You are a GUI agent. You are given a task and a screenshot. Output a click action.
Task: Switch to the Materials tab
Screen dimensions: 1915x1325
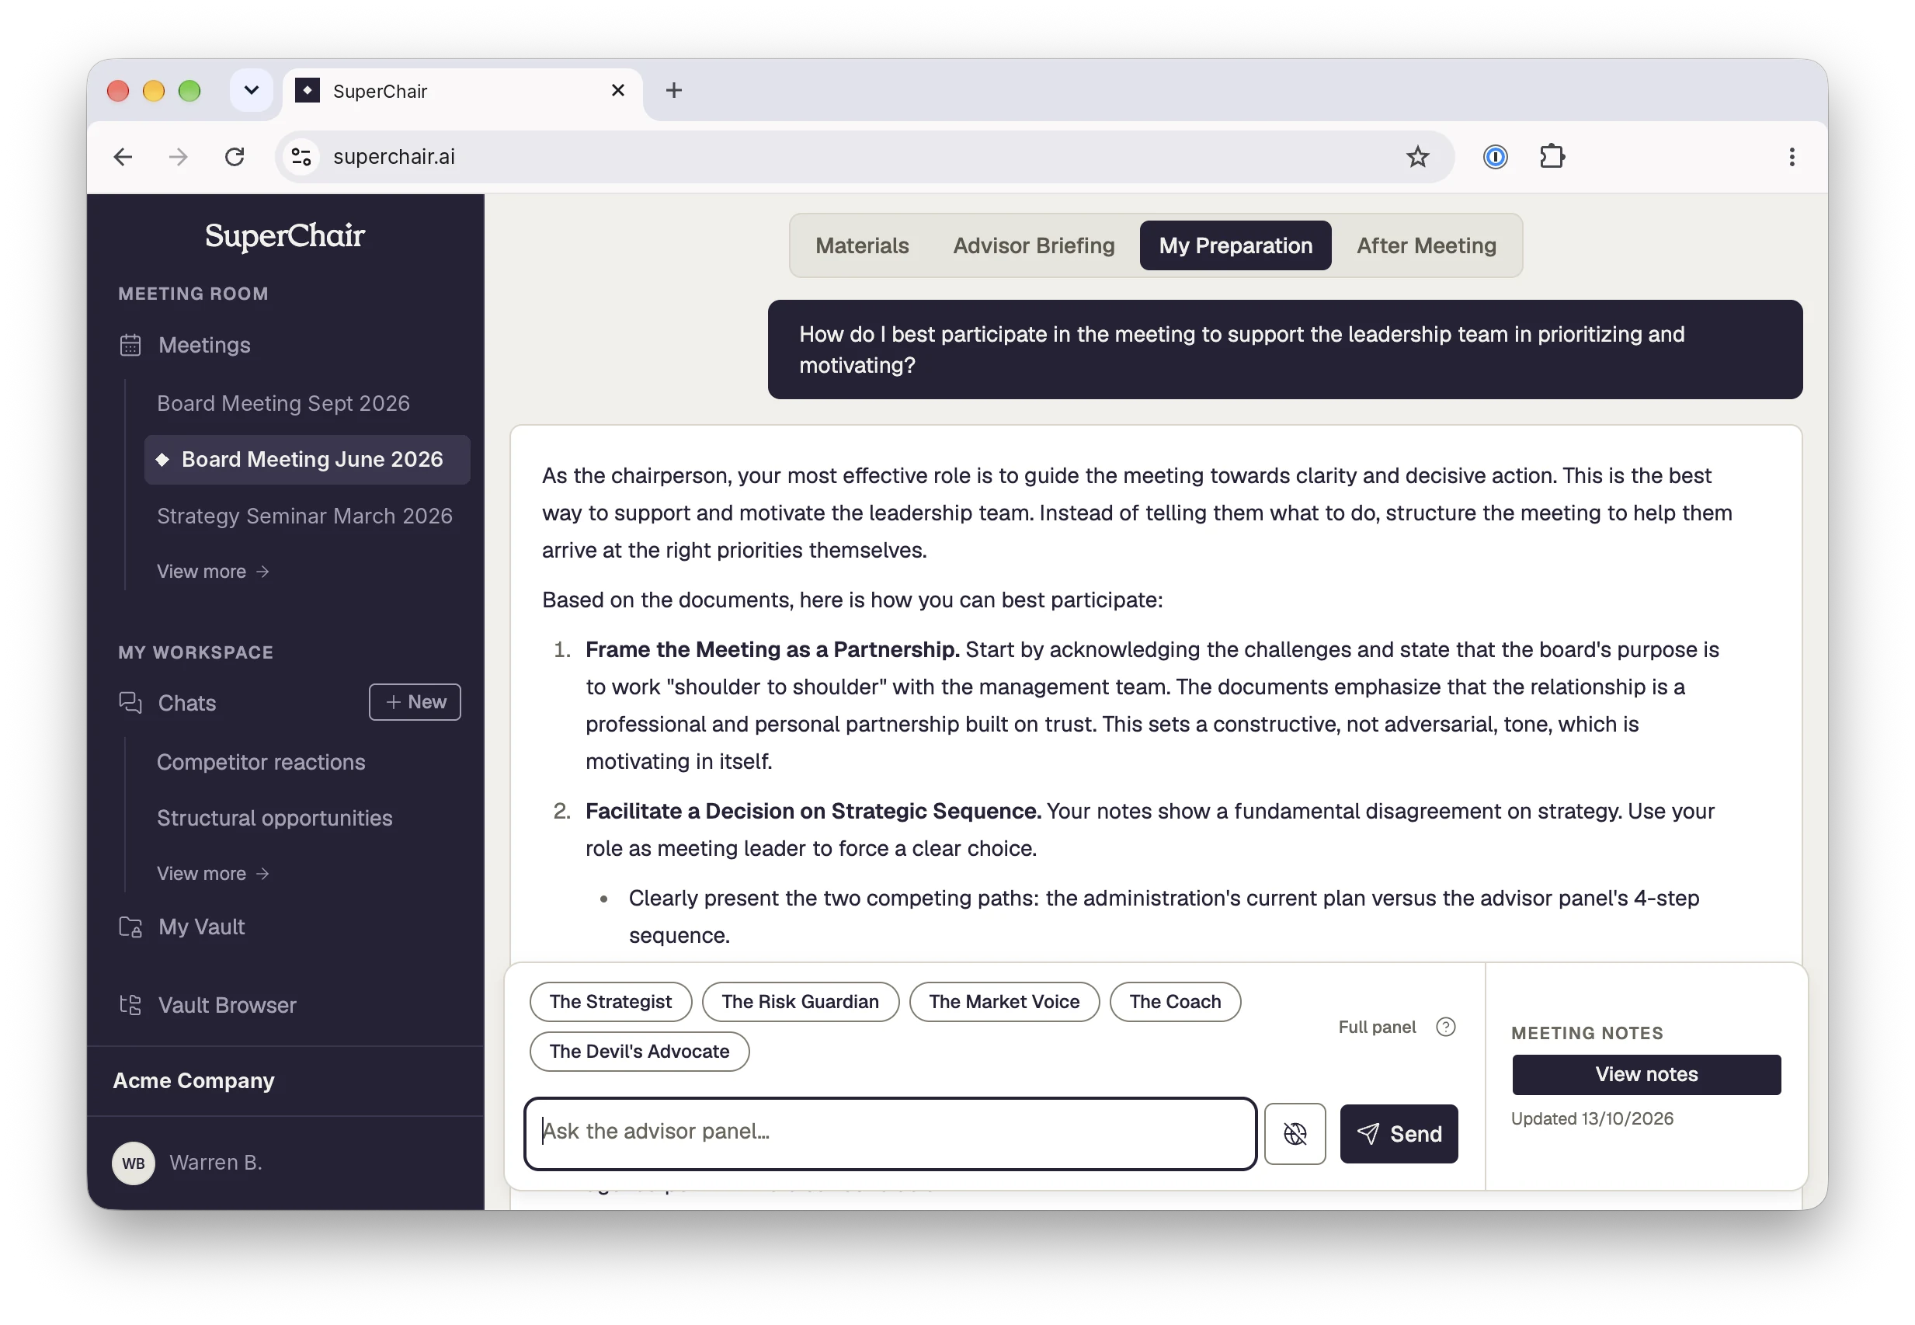pos(862,245)
